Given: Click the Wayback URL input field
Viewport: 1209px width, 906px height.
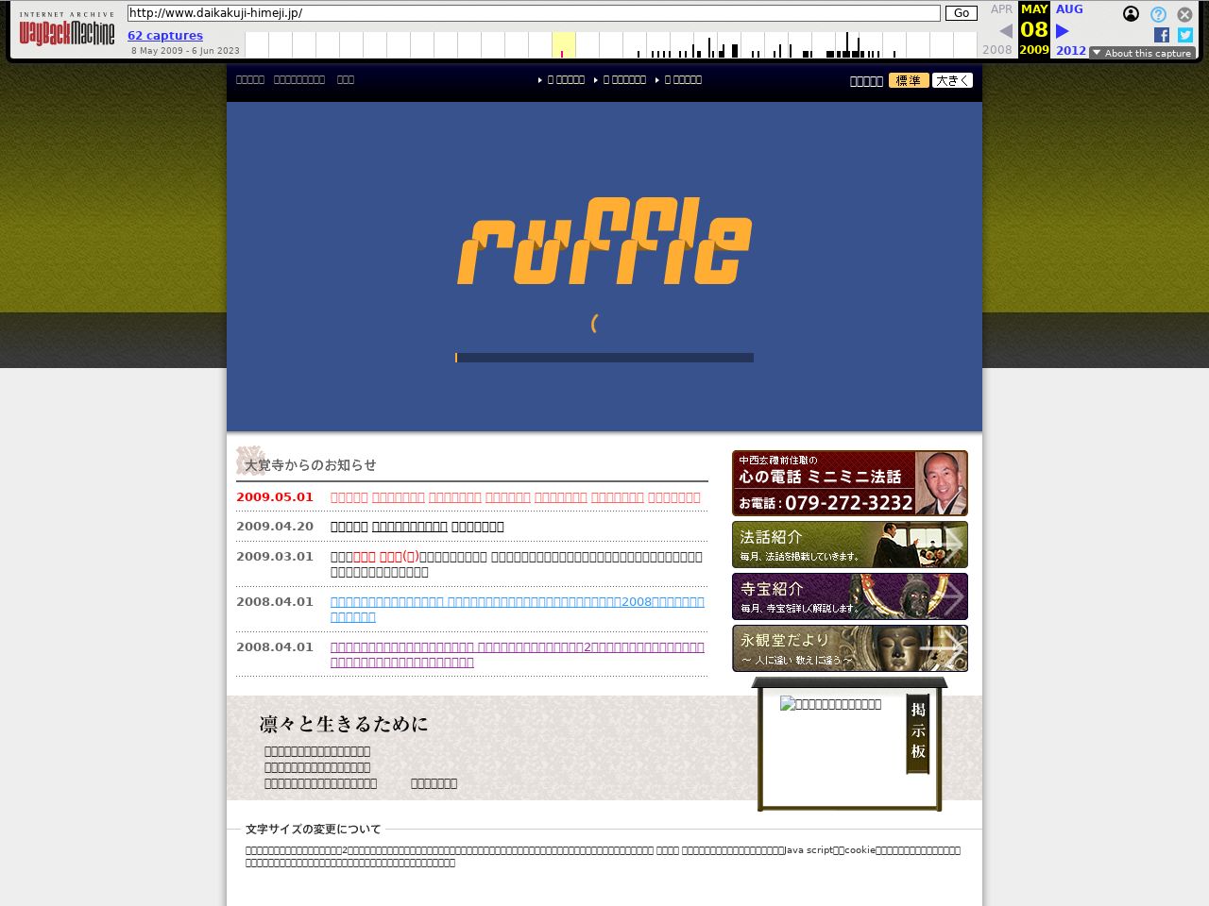Looking at the screenshot, I should [534, 13].
